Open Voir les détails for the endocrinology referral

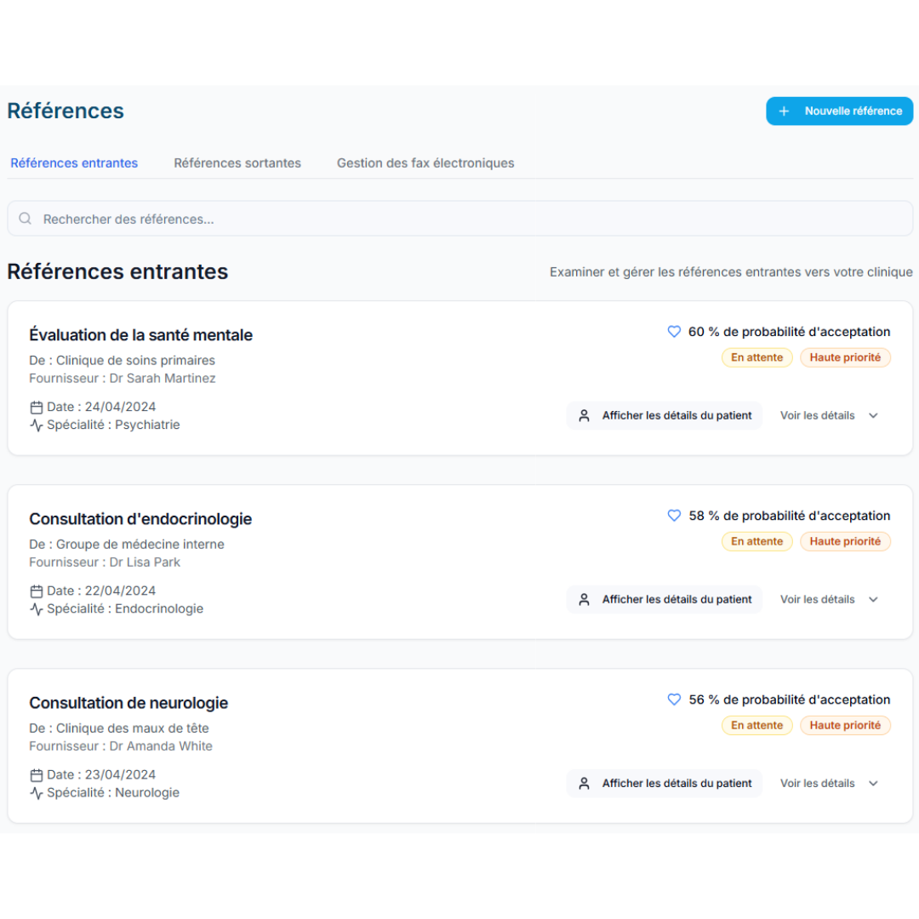click(829, 600)
